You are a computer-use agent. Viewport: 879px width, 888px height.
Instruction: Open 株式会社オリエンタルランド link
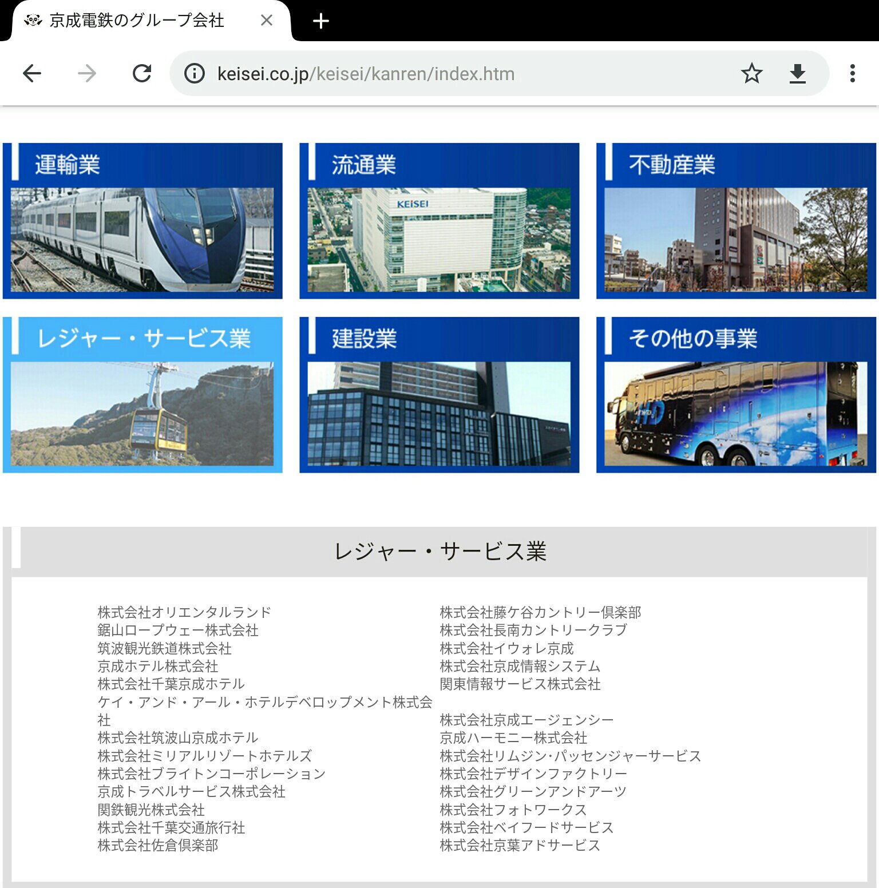(x=184, y=612)
